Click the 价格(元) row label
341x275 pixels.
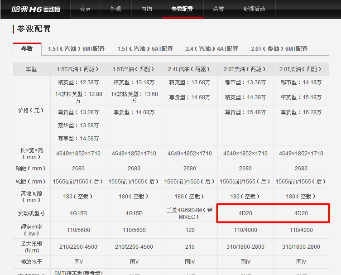tap(31, 111)
